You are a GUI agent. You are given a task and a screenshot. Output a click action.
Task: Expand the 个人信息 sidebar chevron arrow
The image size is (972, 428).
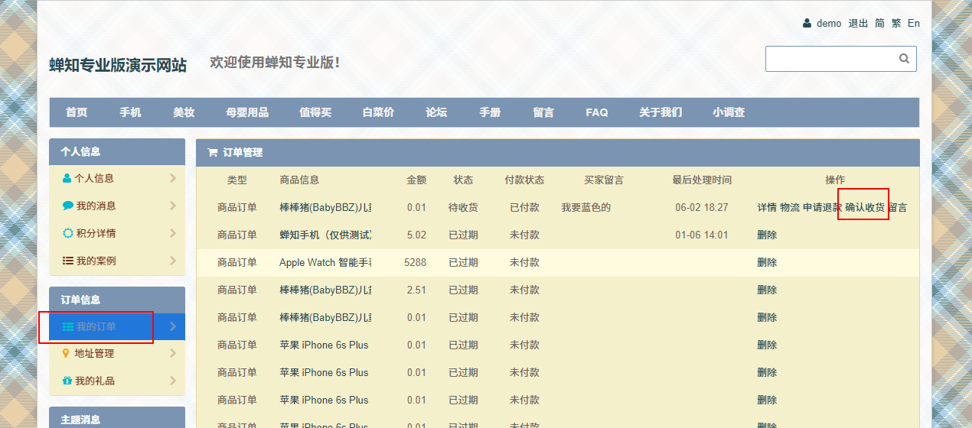(x=173, y=178)
